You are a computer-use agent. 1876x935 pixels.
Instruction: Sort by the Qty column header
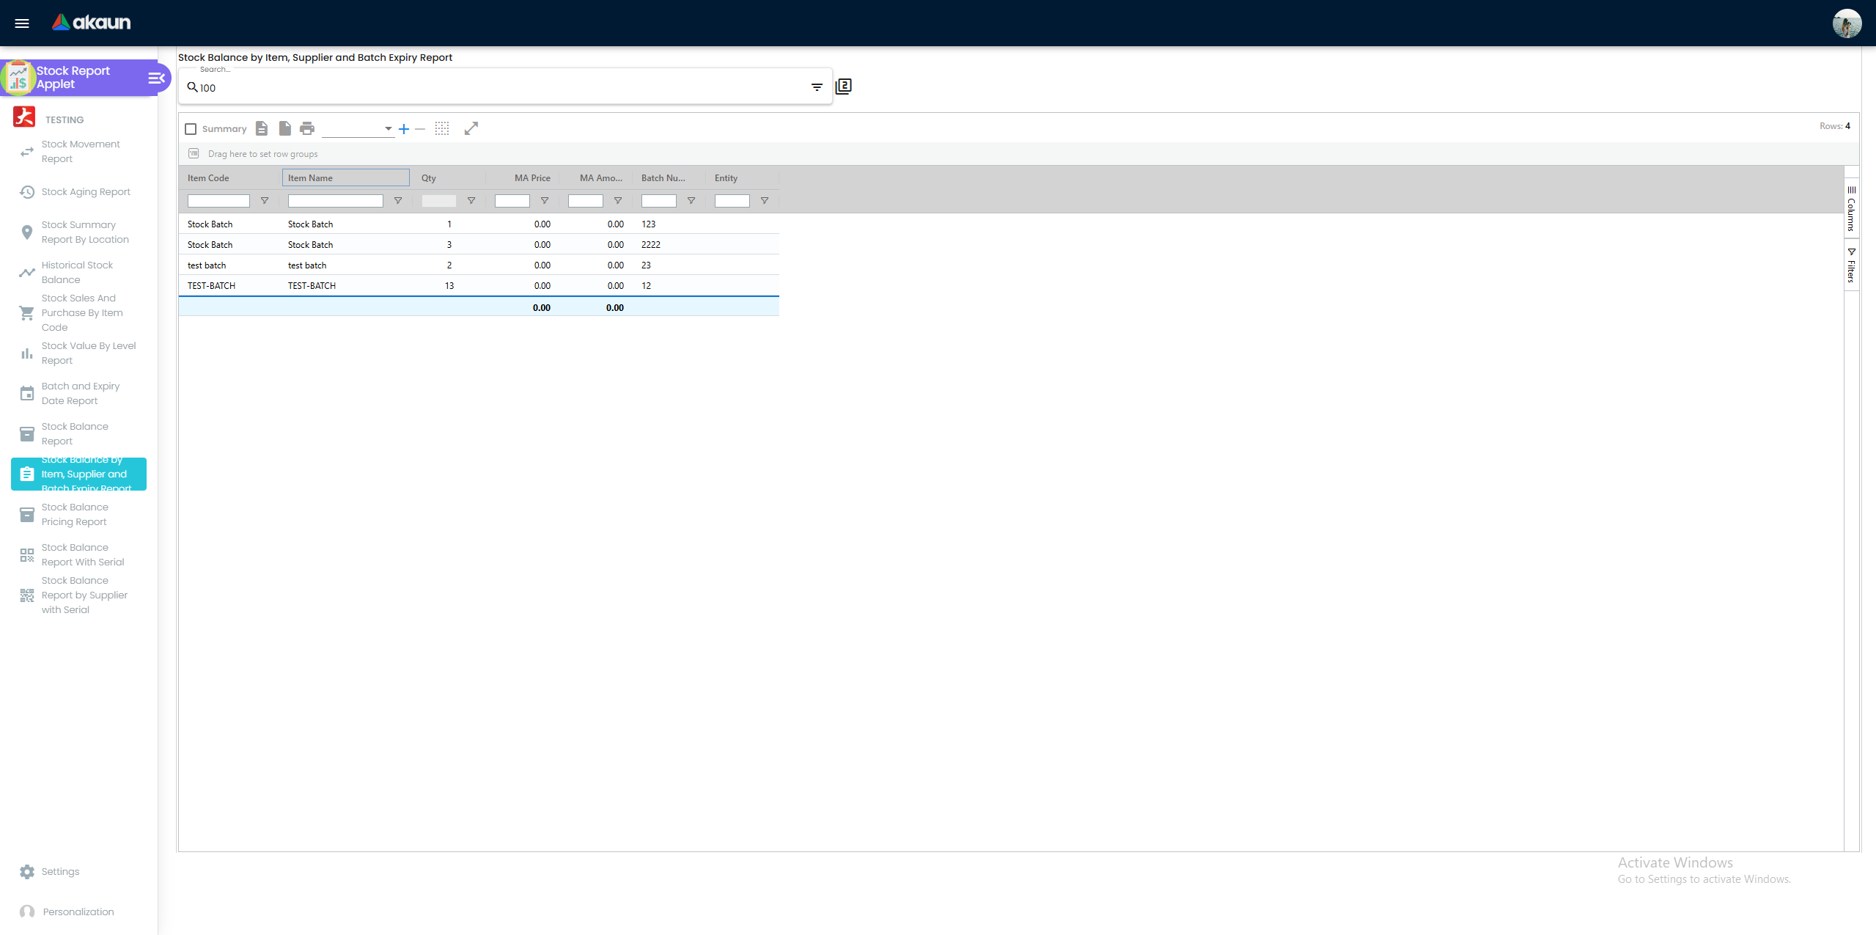[x=429, y=178]
